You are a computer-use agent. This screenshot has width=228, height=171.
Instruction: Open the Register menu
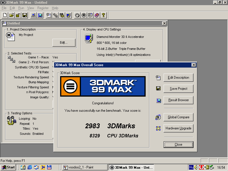point(43,8)
